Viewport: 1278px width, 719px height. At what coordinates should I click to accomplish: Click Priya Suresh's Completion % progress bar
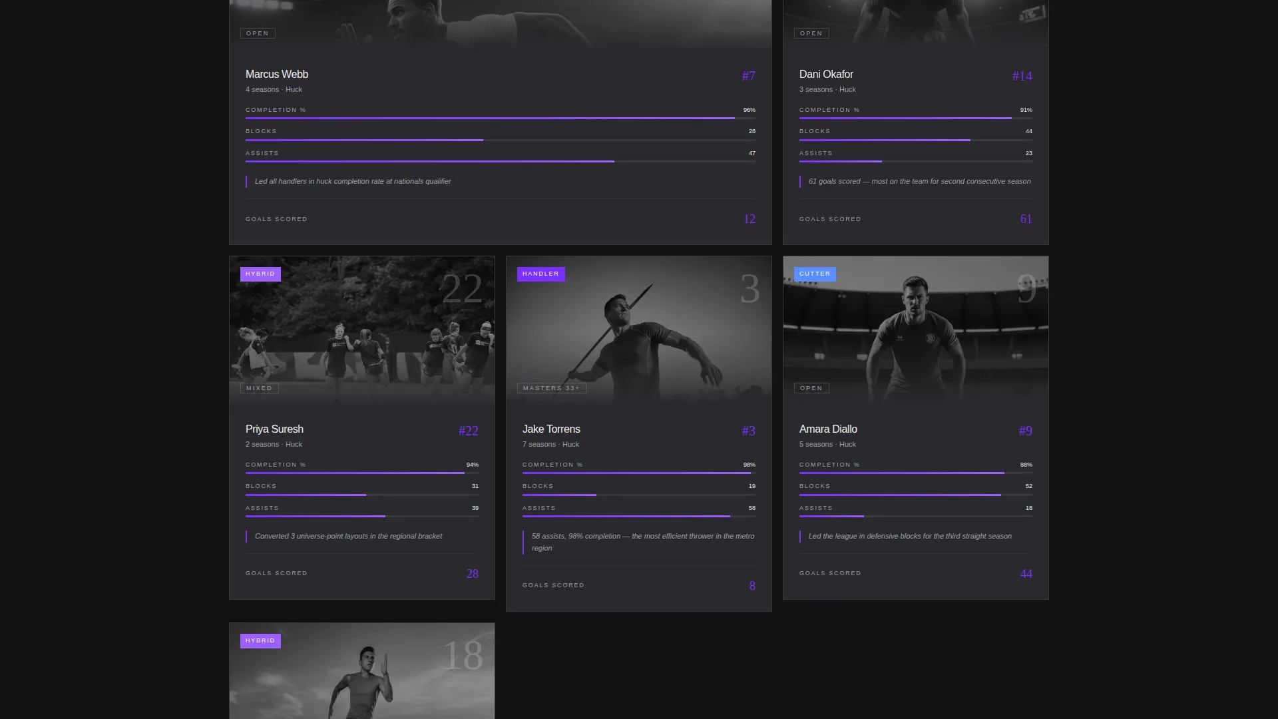(362, 473)
